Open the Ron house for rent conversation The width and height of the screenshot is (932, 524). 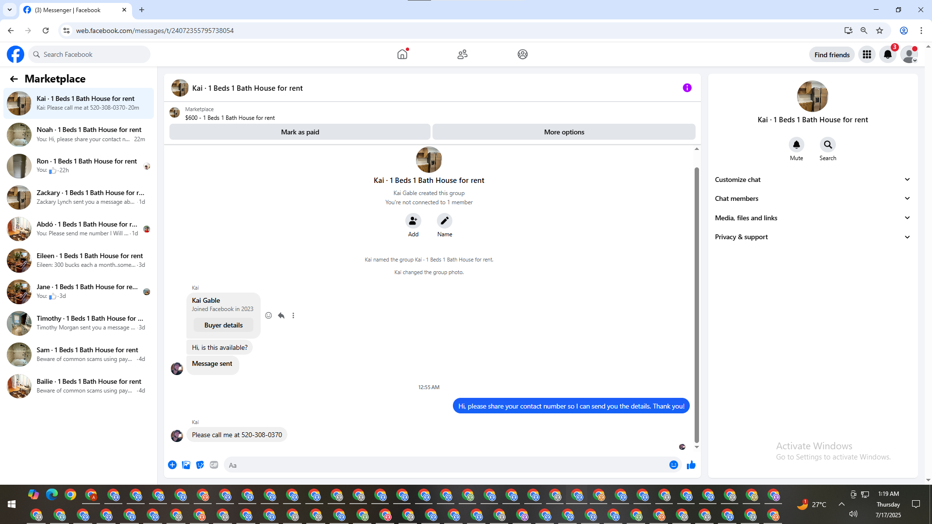coord(79,166)
